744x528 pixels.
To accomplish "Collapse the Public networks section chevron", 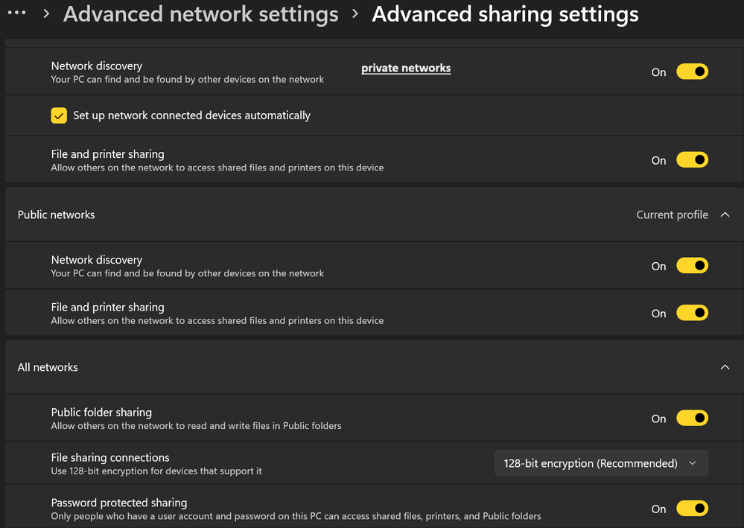I will [x=725, y=215].
